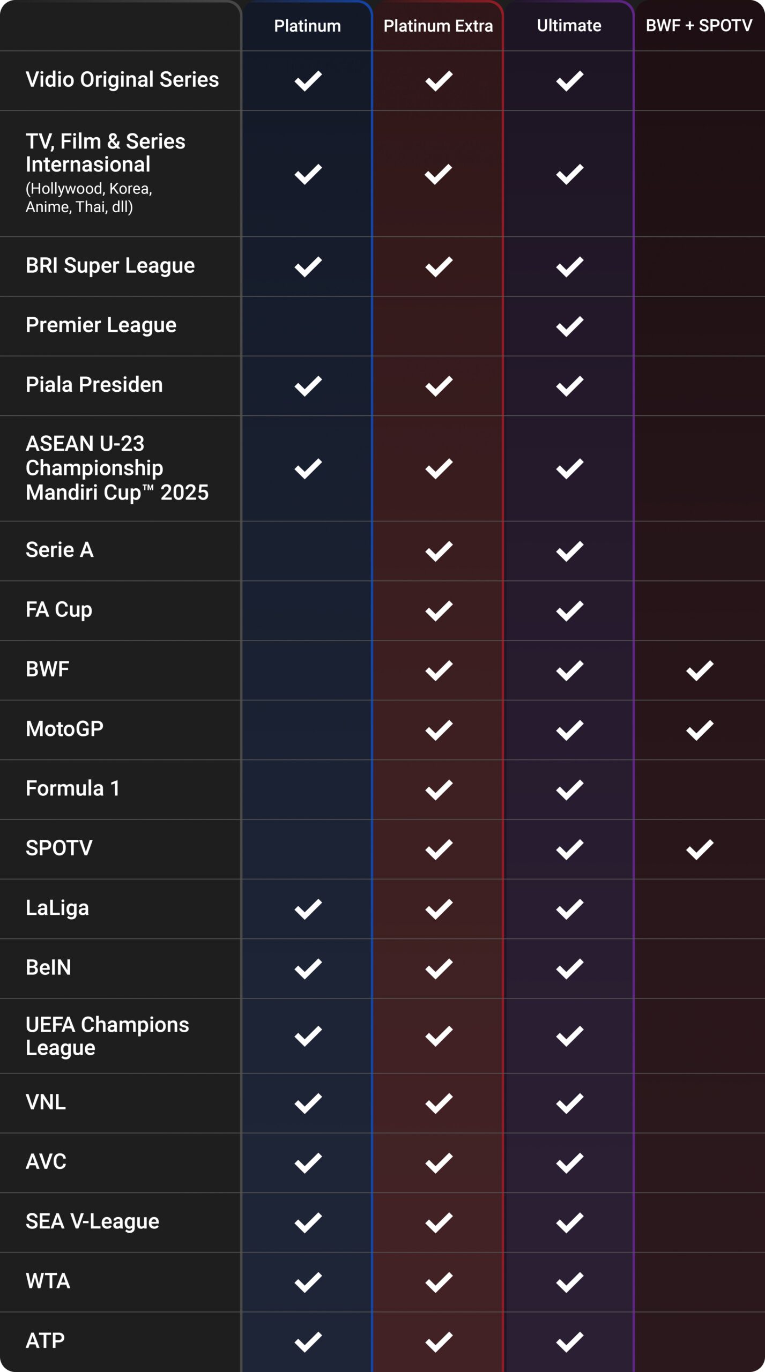Click SPOTV checkmark in BWF + SPOTV column

tap(700, 849)
